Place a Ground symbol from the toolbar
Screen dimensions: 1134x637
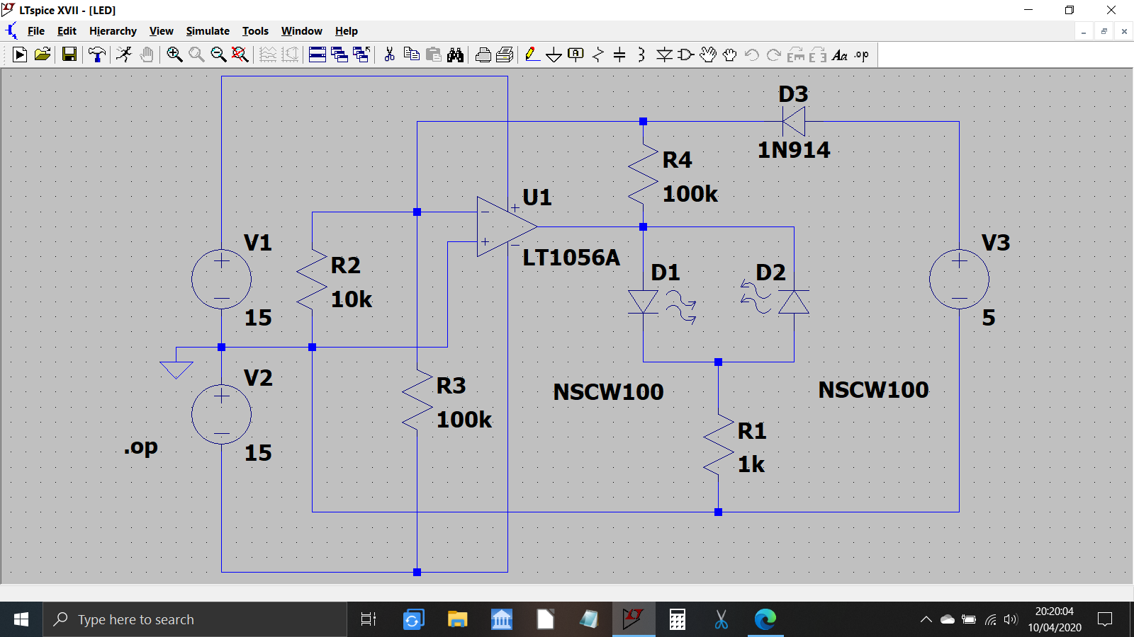(554, 54)
